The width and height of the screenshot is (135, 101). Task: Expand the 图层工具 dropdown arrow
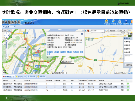[x=127, y=31]
